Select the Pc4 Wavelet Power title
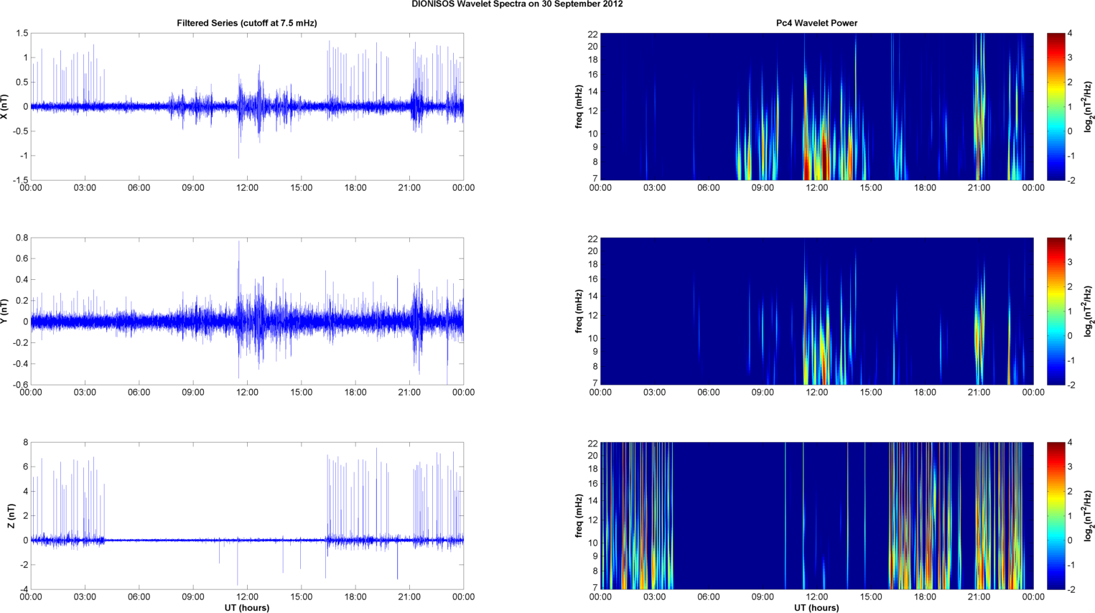Image resolution: width=1095 pixels, height=613 pixels. point(816,23)
